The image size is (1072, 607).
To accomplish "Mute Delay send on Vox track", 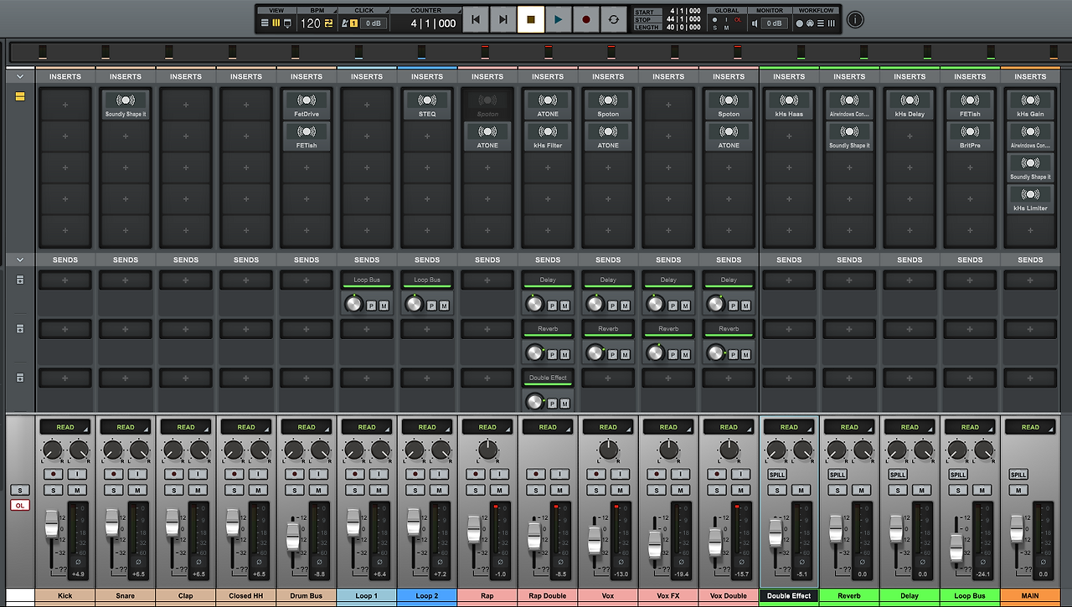I will tap(625, 306).
